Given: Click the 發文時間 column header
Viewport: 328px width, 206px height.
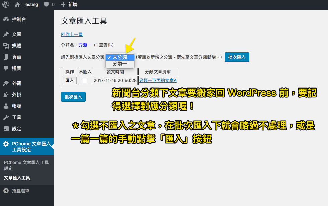Looking at the screenshot, I should click(x=115, y=72).
